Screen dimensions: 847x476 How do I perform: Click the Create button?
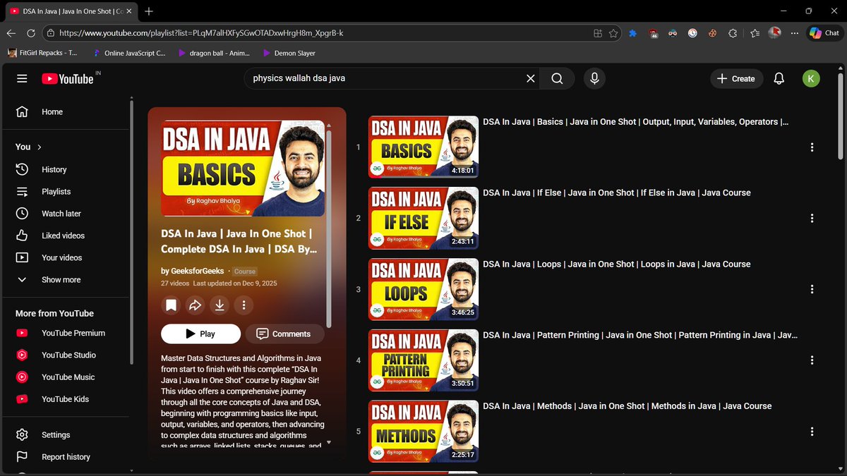click(x=736, y=79)
